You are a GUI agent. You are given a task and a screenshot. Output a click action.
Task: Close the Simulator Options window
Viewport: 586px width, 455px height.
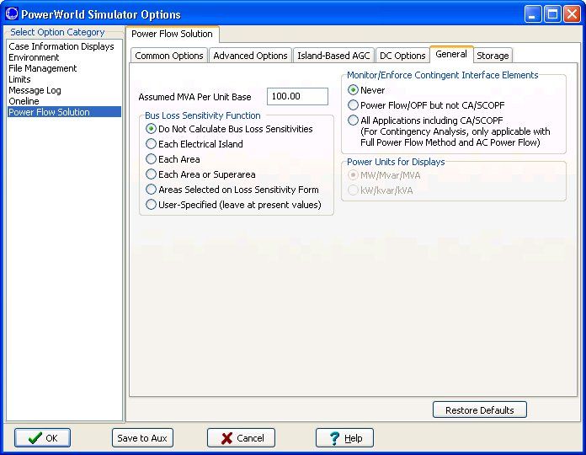(x=572, y=14)
